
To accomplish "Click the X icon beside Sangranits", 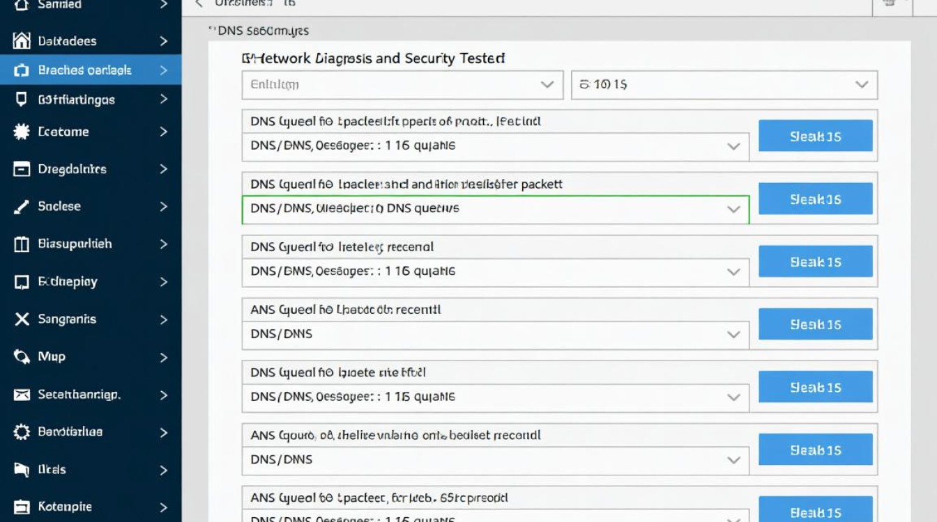I will [x=22, y=319].
